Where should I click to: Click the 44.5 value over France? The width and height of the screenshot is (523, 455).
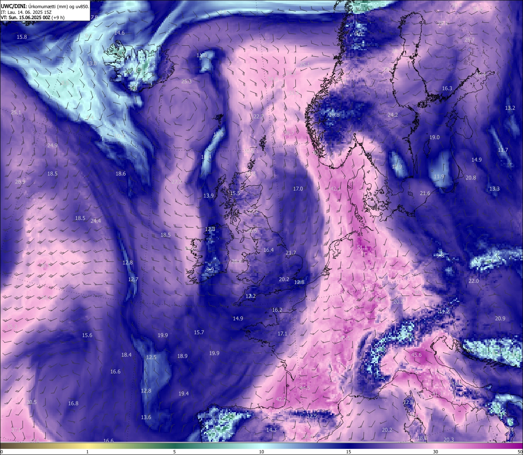click(x=305, y=388)
